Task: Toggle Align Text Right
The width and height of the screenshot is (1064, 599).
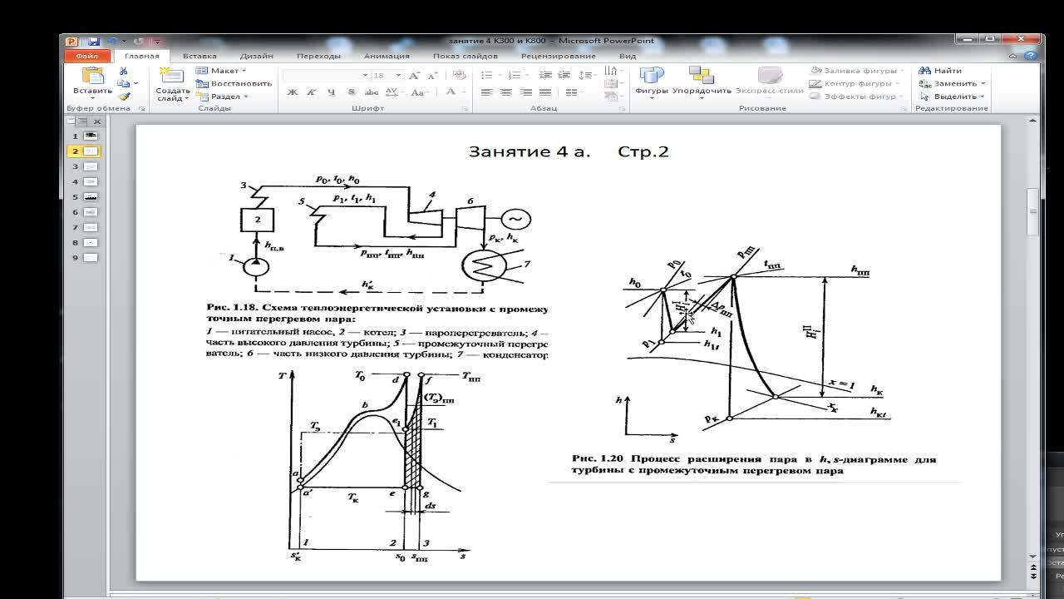Action: [x=525, y=92]
